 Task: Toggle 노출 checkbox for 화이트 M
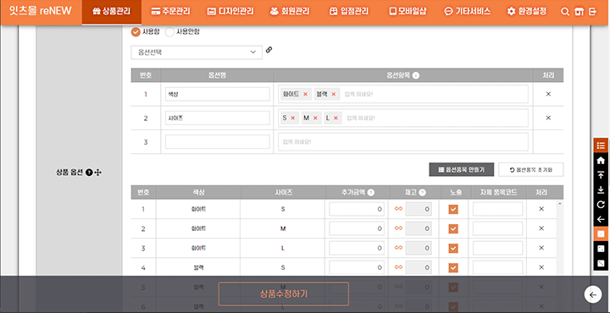pos(452,228)
